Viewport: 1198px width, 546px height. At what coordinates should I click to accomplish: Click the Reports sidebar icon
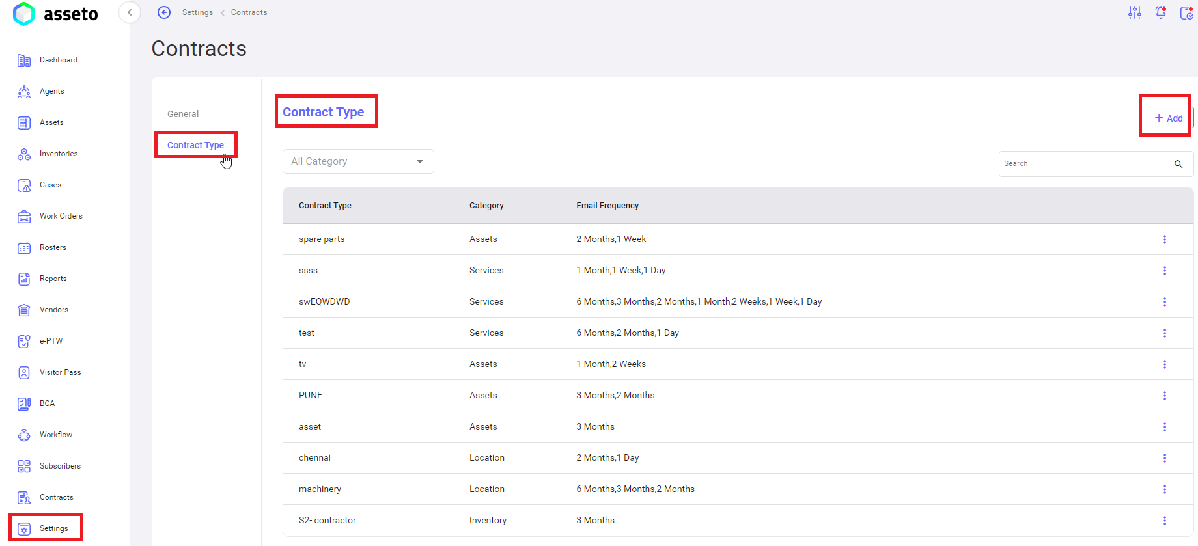pos(24,279)
